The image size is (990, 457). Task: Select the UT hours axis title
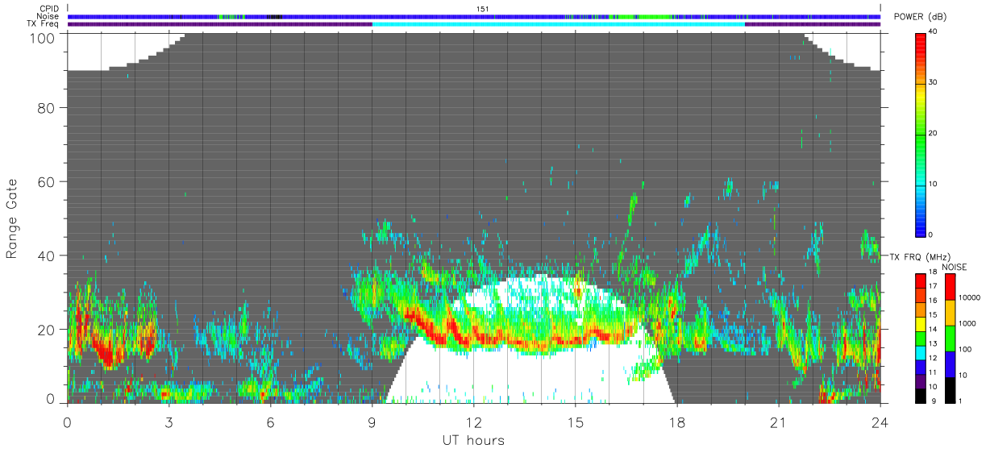pos(473,440)
